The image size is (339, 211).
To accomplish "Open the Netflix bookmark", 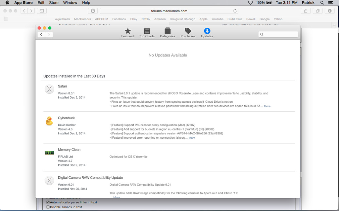I will click(x=146, y=19).
